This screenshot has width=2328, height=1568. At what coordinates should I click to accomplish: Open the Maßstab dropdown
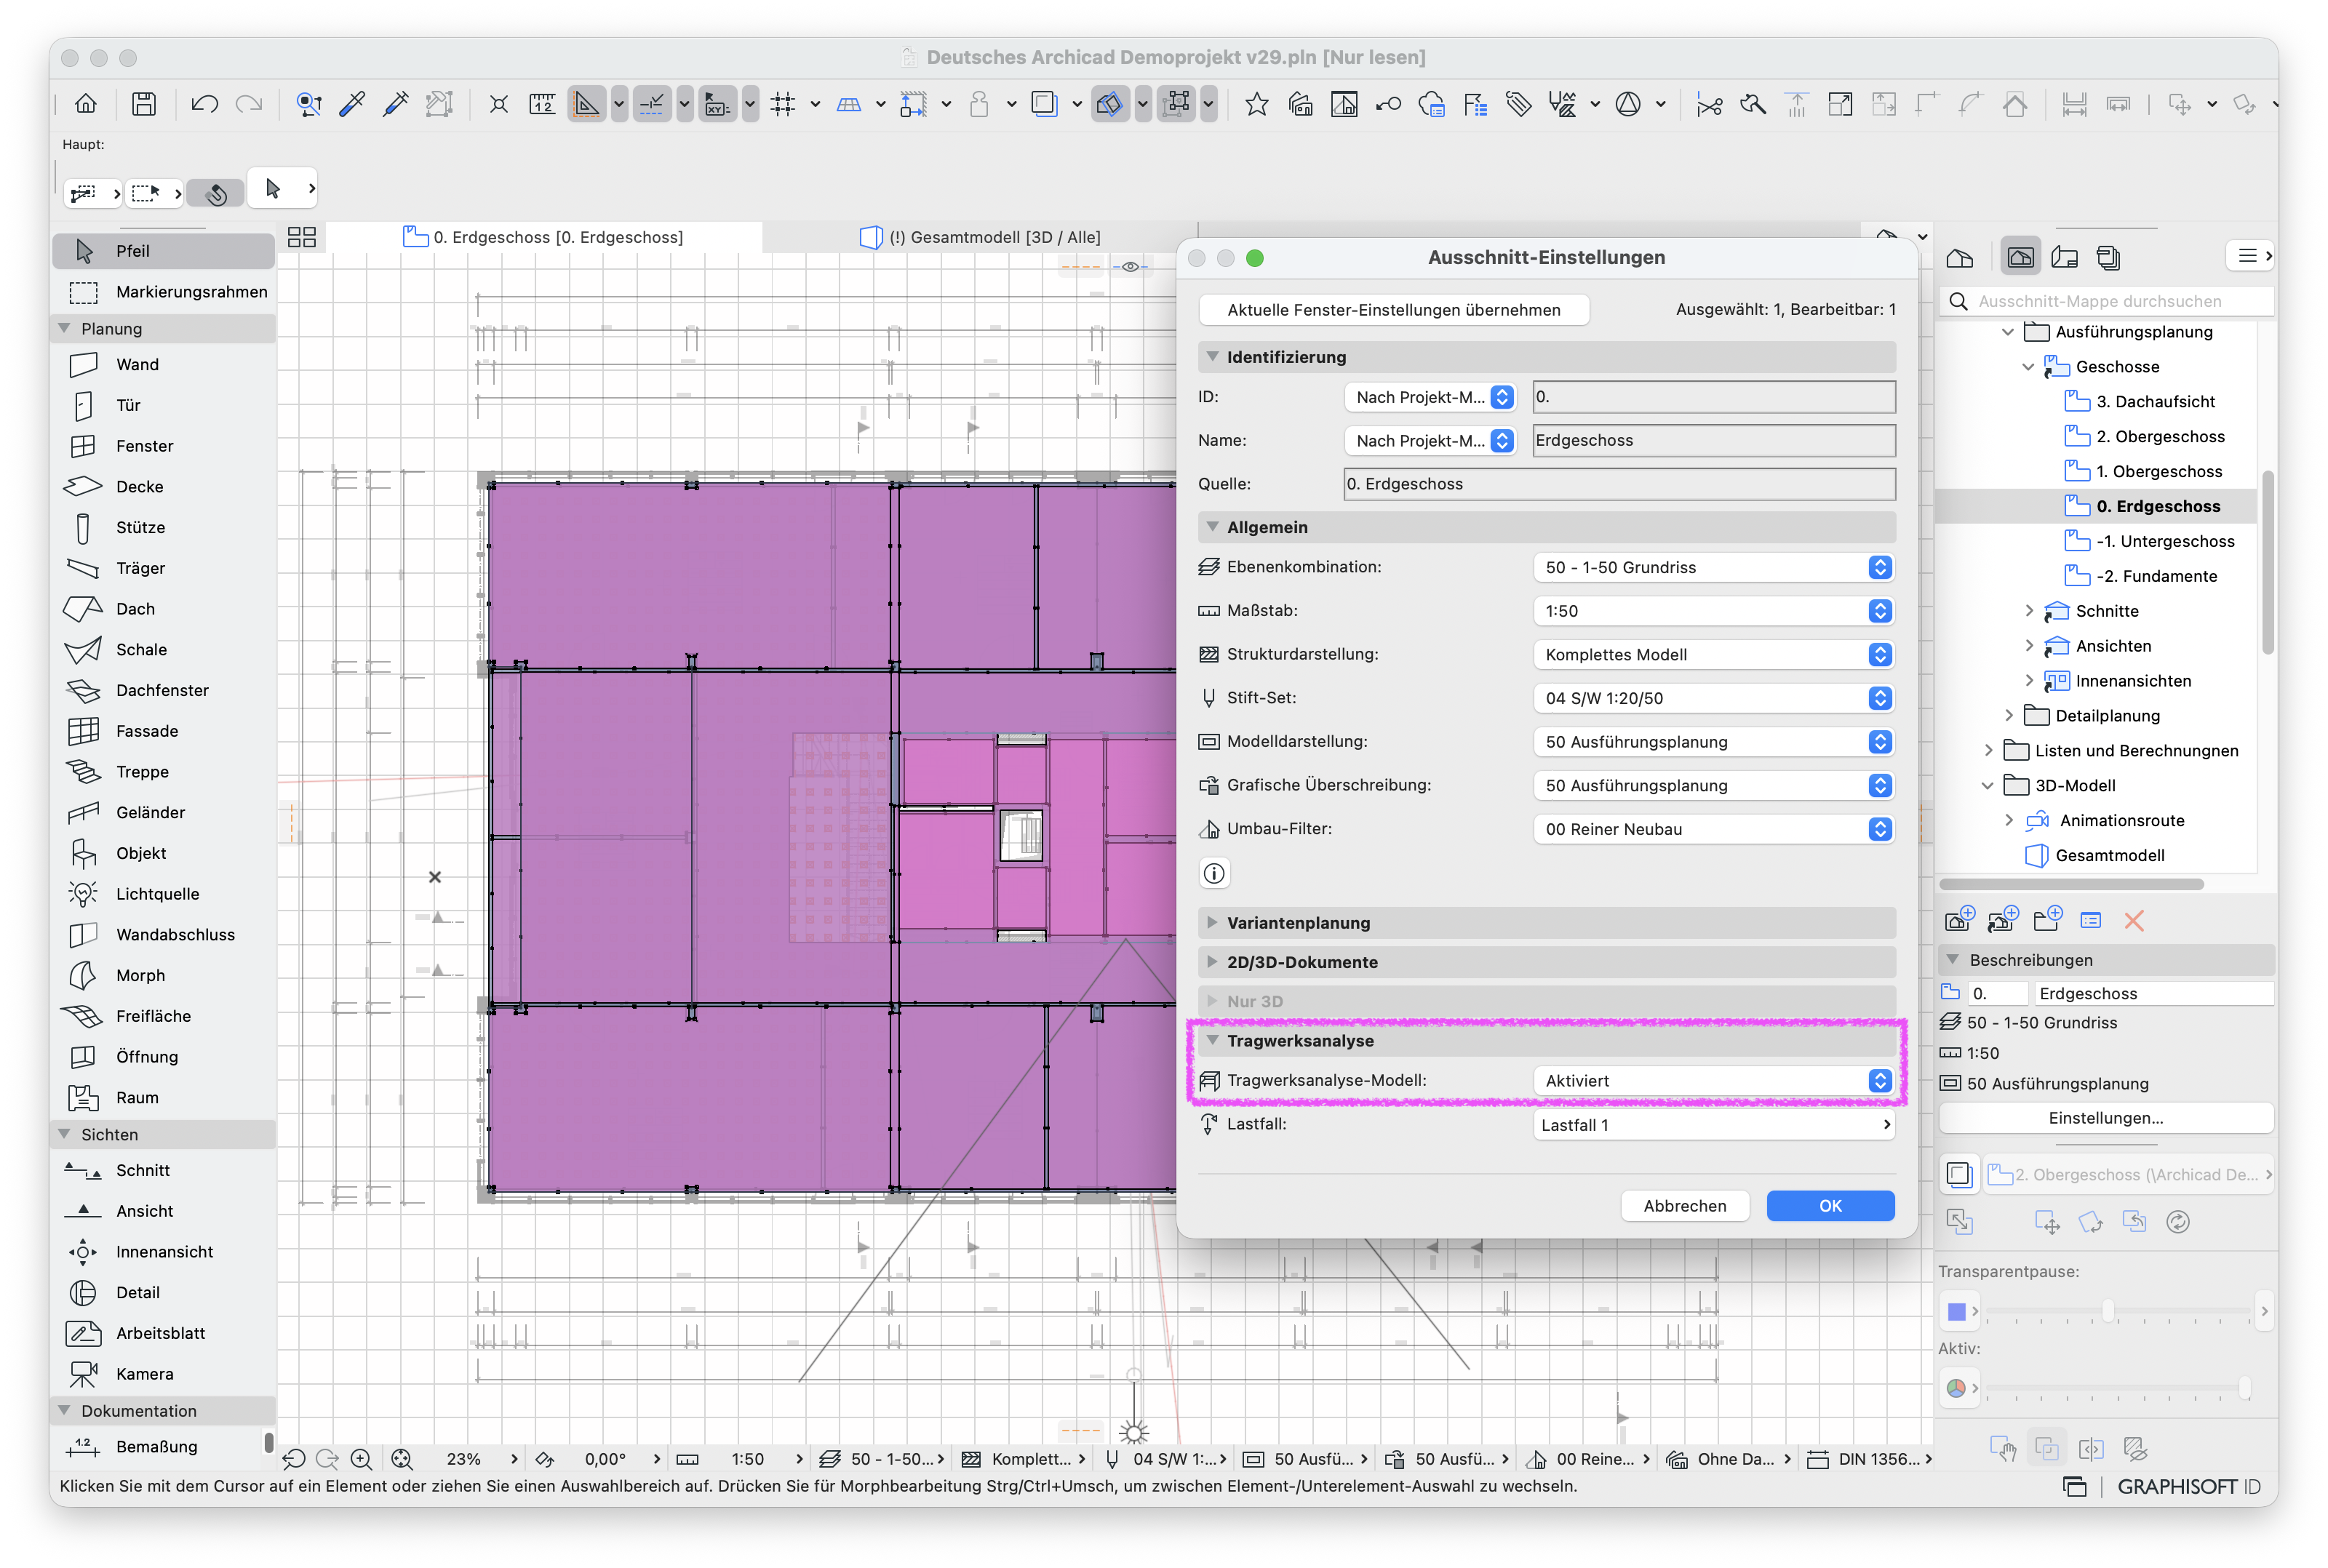click(x=1713, y=611)
